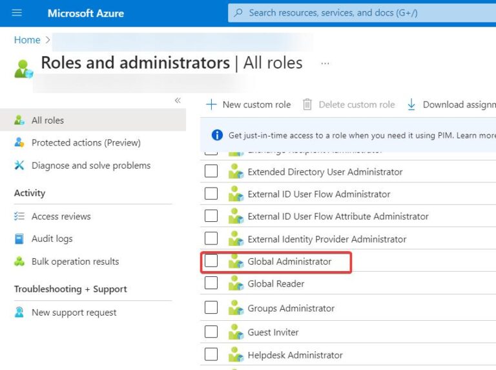
Task: Click the Audit logs icon
Action: click(x=19, y=239)
